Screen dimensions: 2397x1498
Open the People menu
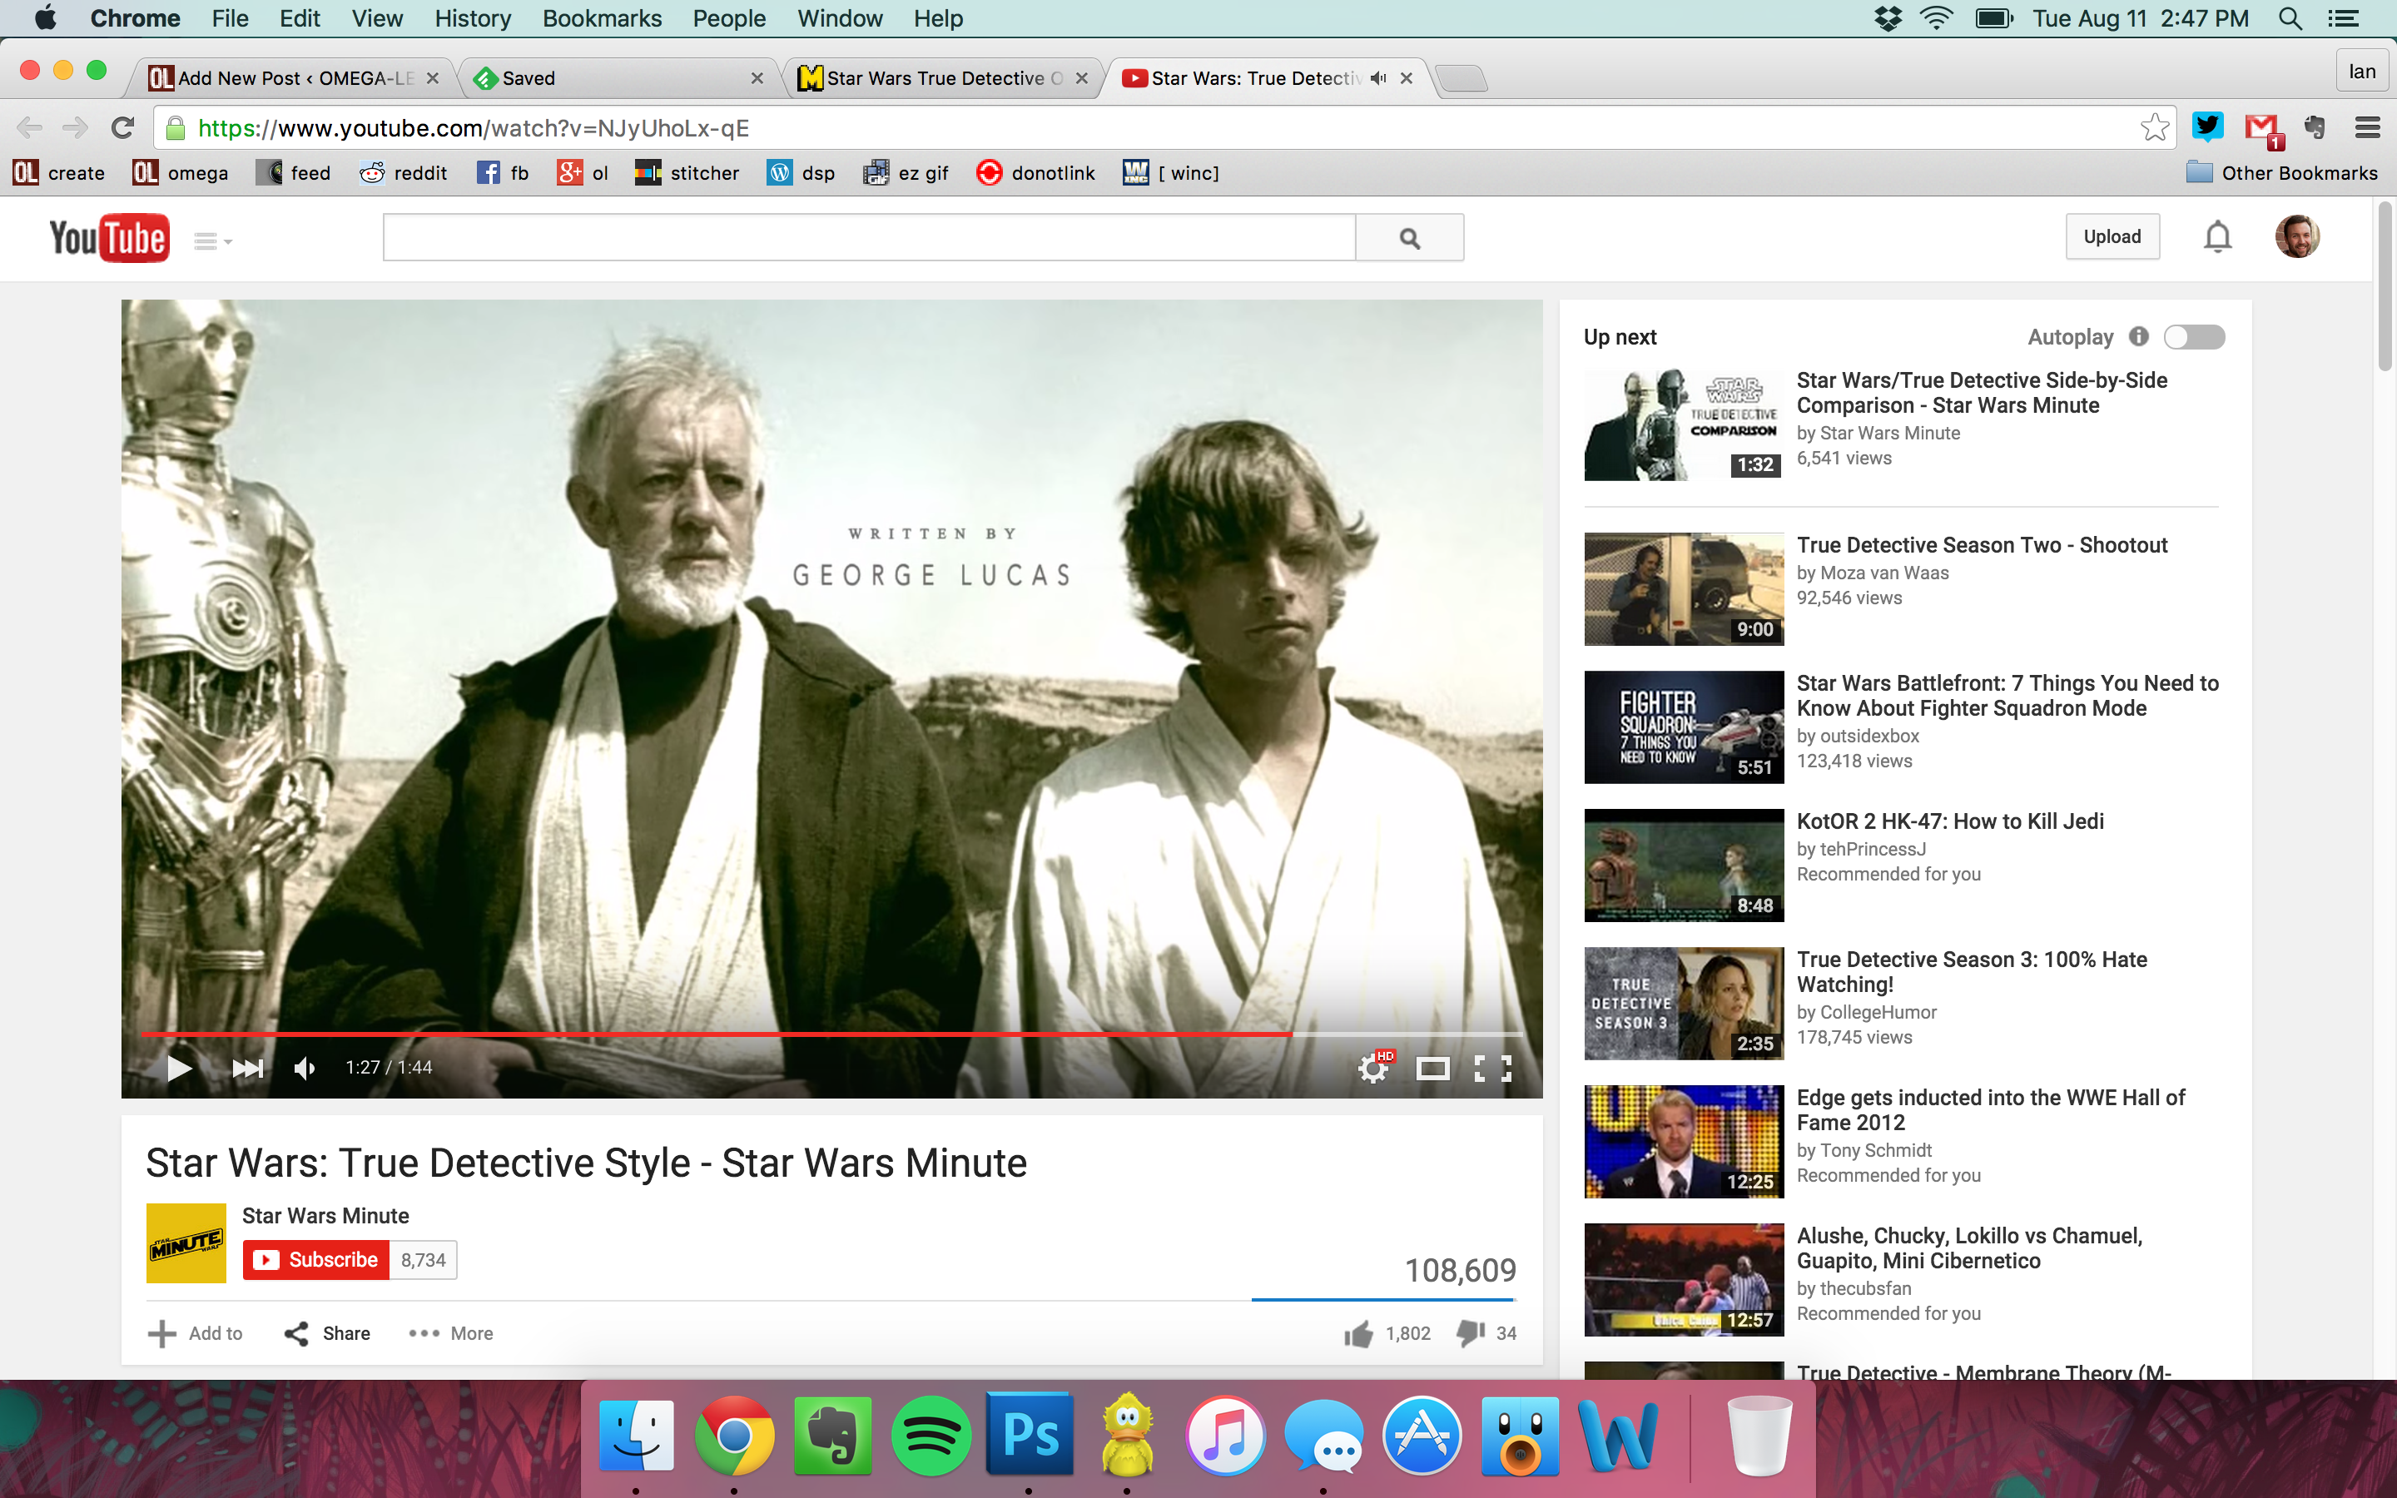tap(729, 17)
